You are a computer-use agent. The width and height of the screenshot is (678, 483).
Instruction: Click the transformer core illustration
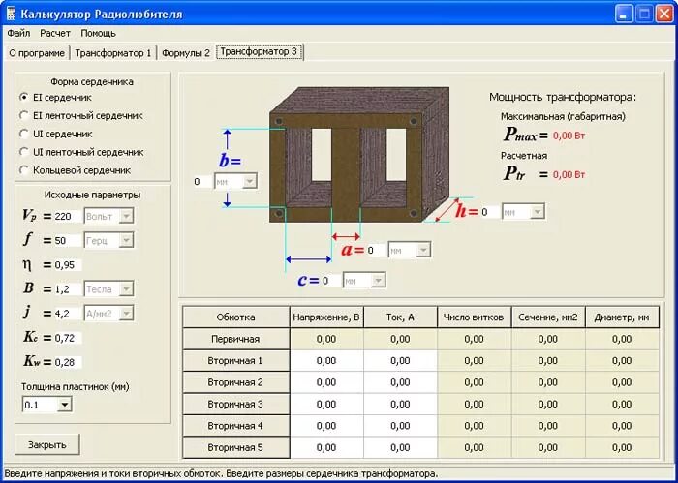359,155
